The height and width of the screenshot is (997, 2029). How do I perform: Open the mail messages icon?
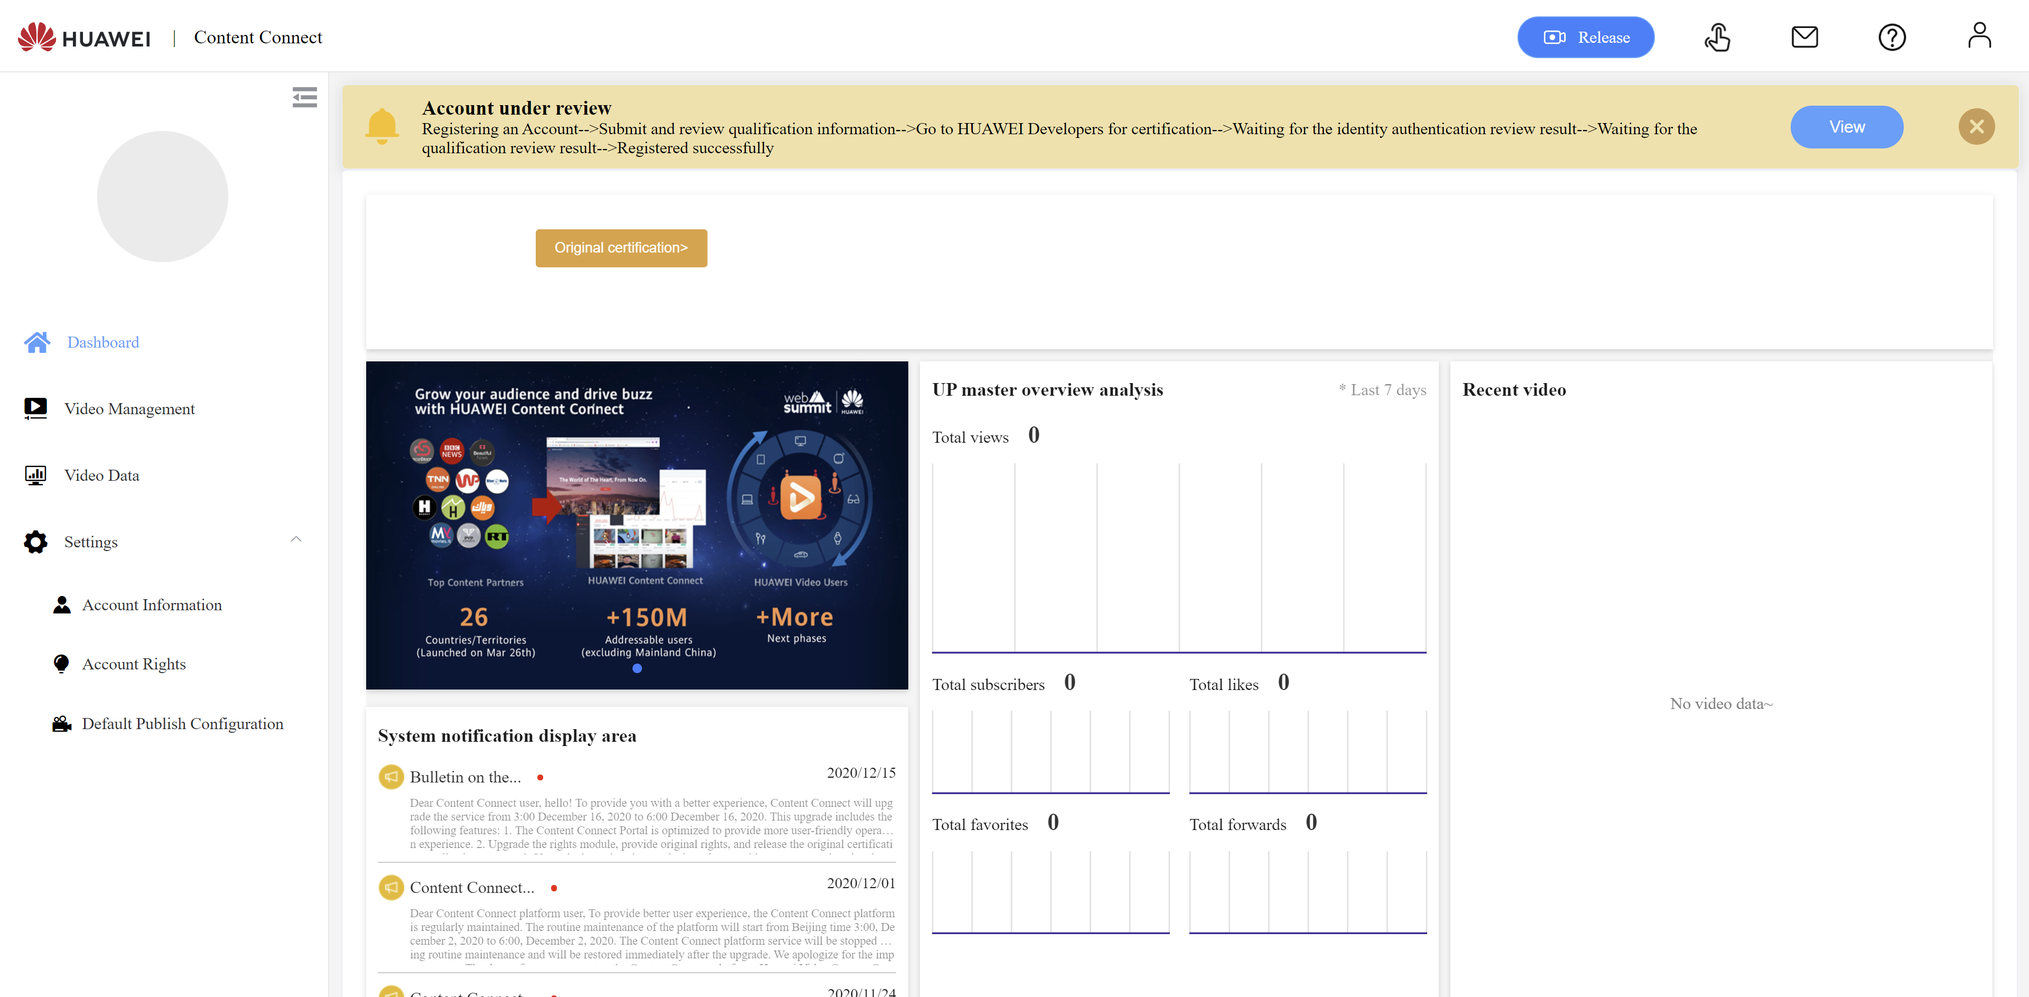coord(1804,37)
